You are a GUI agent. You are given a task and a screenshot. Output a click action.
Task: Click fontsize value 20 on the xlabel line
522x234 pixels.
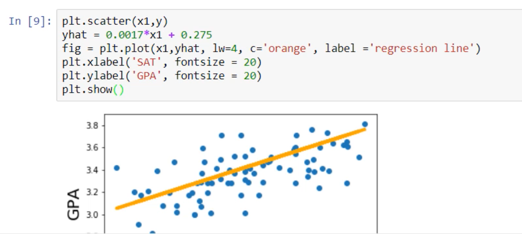(249, 63)
